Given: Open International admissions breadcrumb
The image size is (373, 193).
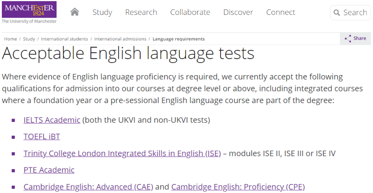Looking at the screenshot, I should coord(120,39).
